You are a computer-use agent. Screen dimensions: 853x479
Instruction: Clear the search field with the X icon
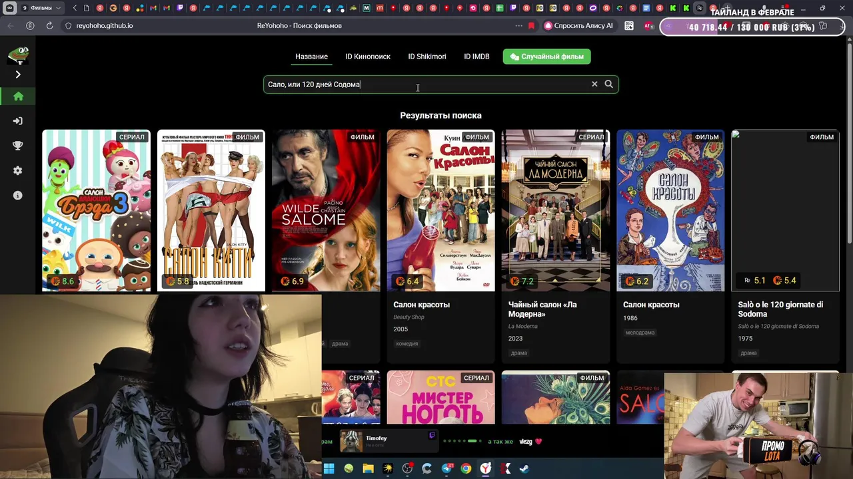(x=594, y=84)
